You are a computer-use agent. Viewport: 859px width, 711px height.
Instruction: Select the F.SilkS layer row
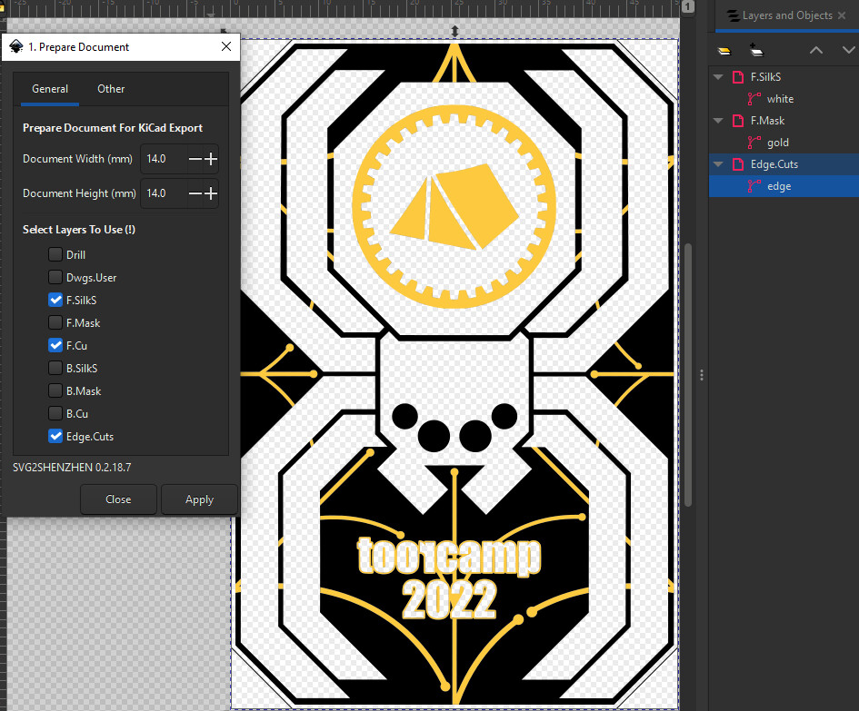(x=784, y=77)
